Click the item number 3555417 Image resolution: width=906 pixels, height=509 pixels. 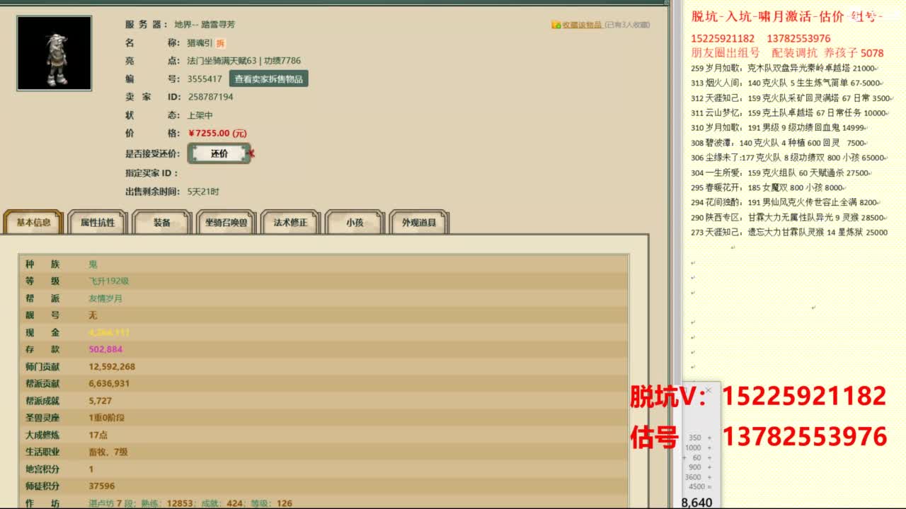(205, 79)
